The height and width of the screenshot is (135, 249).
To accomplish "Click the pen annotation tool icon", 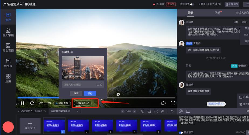I will (162, 111).
